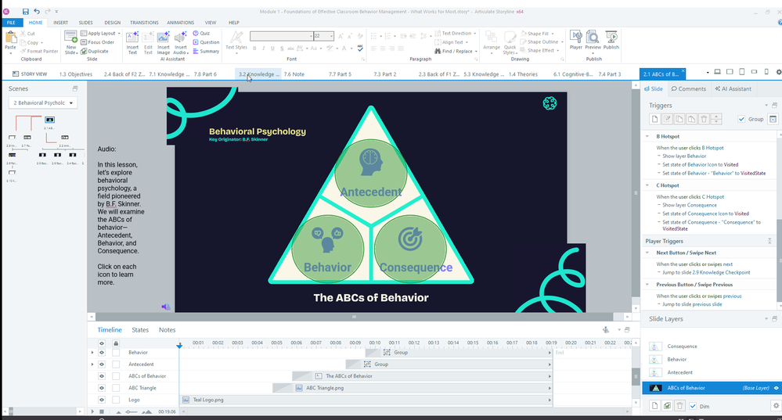Delete selected trigger with trash icon
The image size is (782, 420).
tap(704, 119)
